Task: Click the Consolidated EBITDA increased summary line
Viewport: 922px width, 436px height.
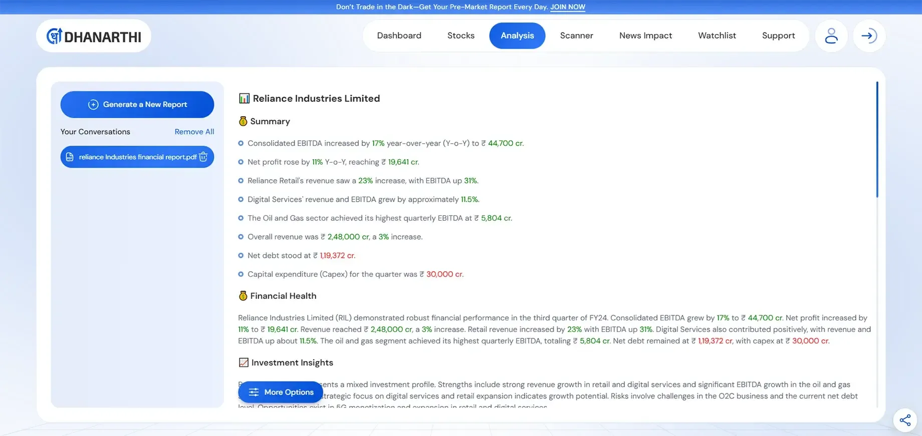Action: [x=385, y=143]
